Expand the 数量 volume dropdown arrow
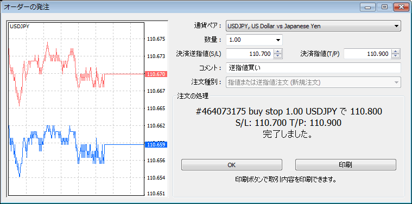This screenshot has width=412, height=204. click(x=278, y=40)
